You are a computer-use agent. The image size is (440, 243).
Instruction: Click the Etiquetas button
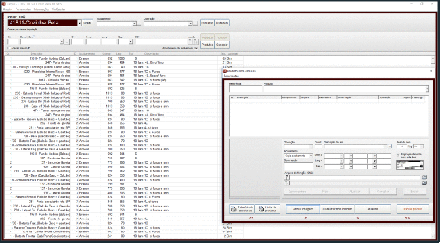click(208, 23)
